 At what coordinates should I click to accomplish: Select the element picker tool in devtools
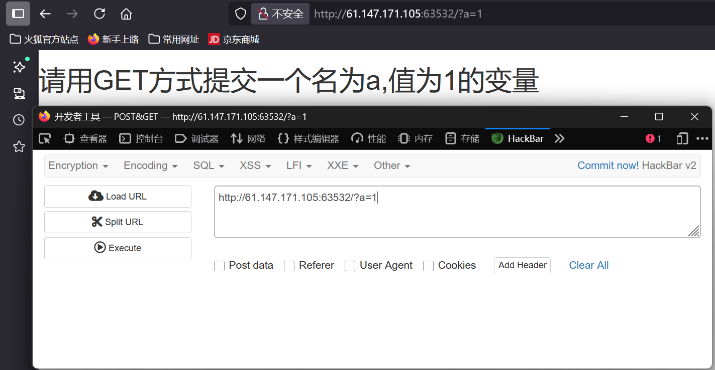coord(44,138)
